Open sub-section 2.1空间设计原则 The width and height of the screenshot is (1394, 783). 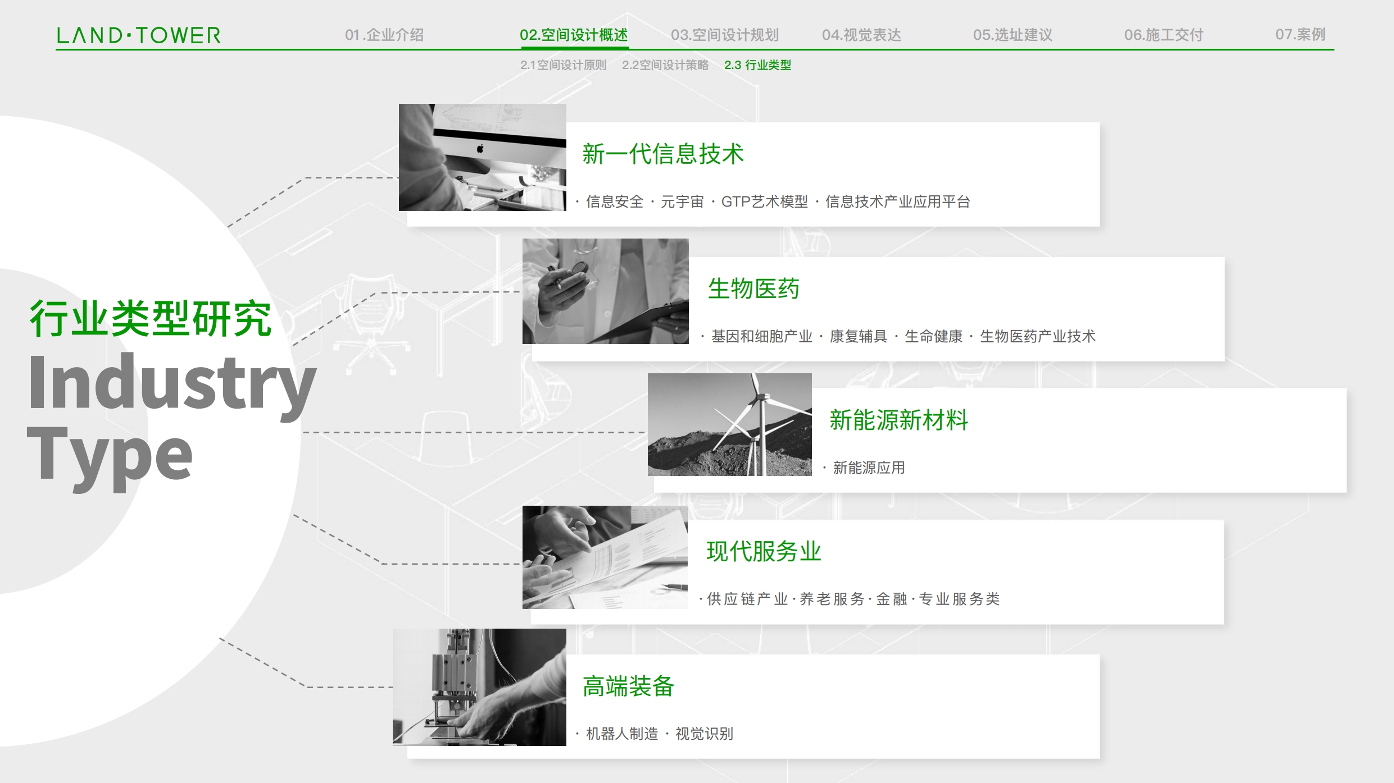563,65
